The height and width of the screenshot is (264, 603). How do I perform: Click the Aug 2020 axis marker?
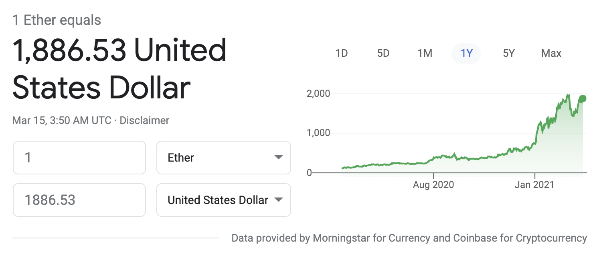click(433, 184)
